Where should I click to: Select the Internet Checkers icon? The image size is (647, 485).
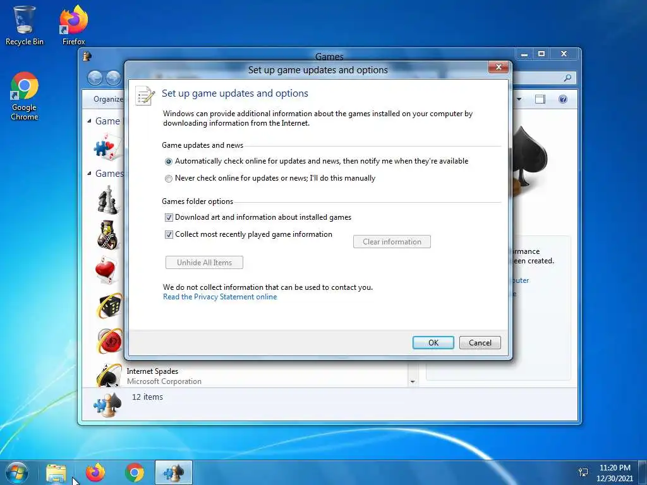(x=110, y=340)
